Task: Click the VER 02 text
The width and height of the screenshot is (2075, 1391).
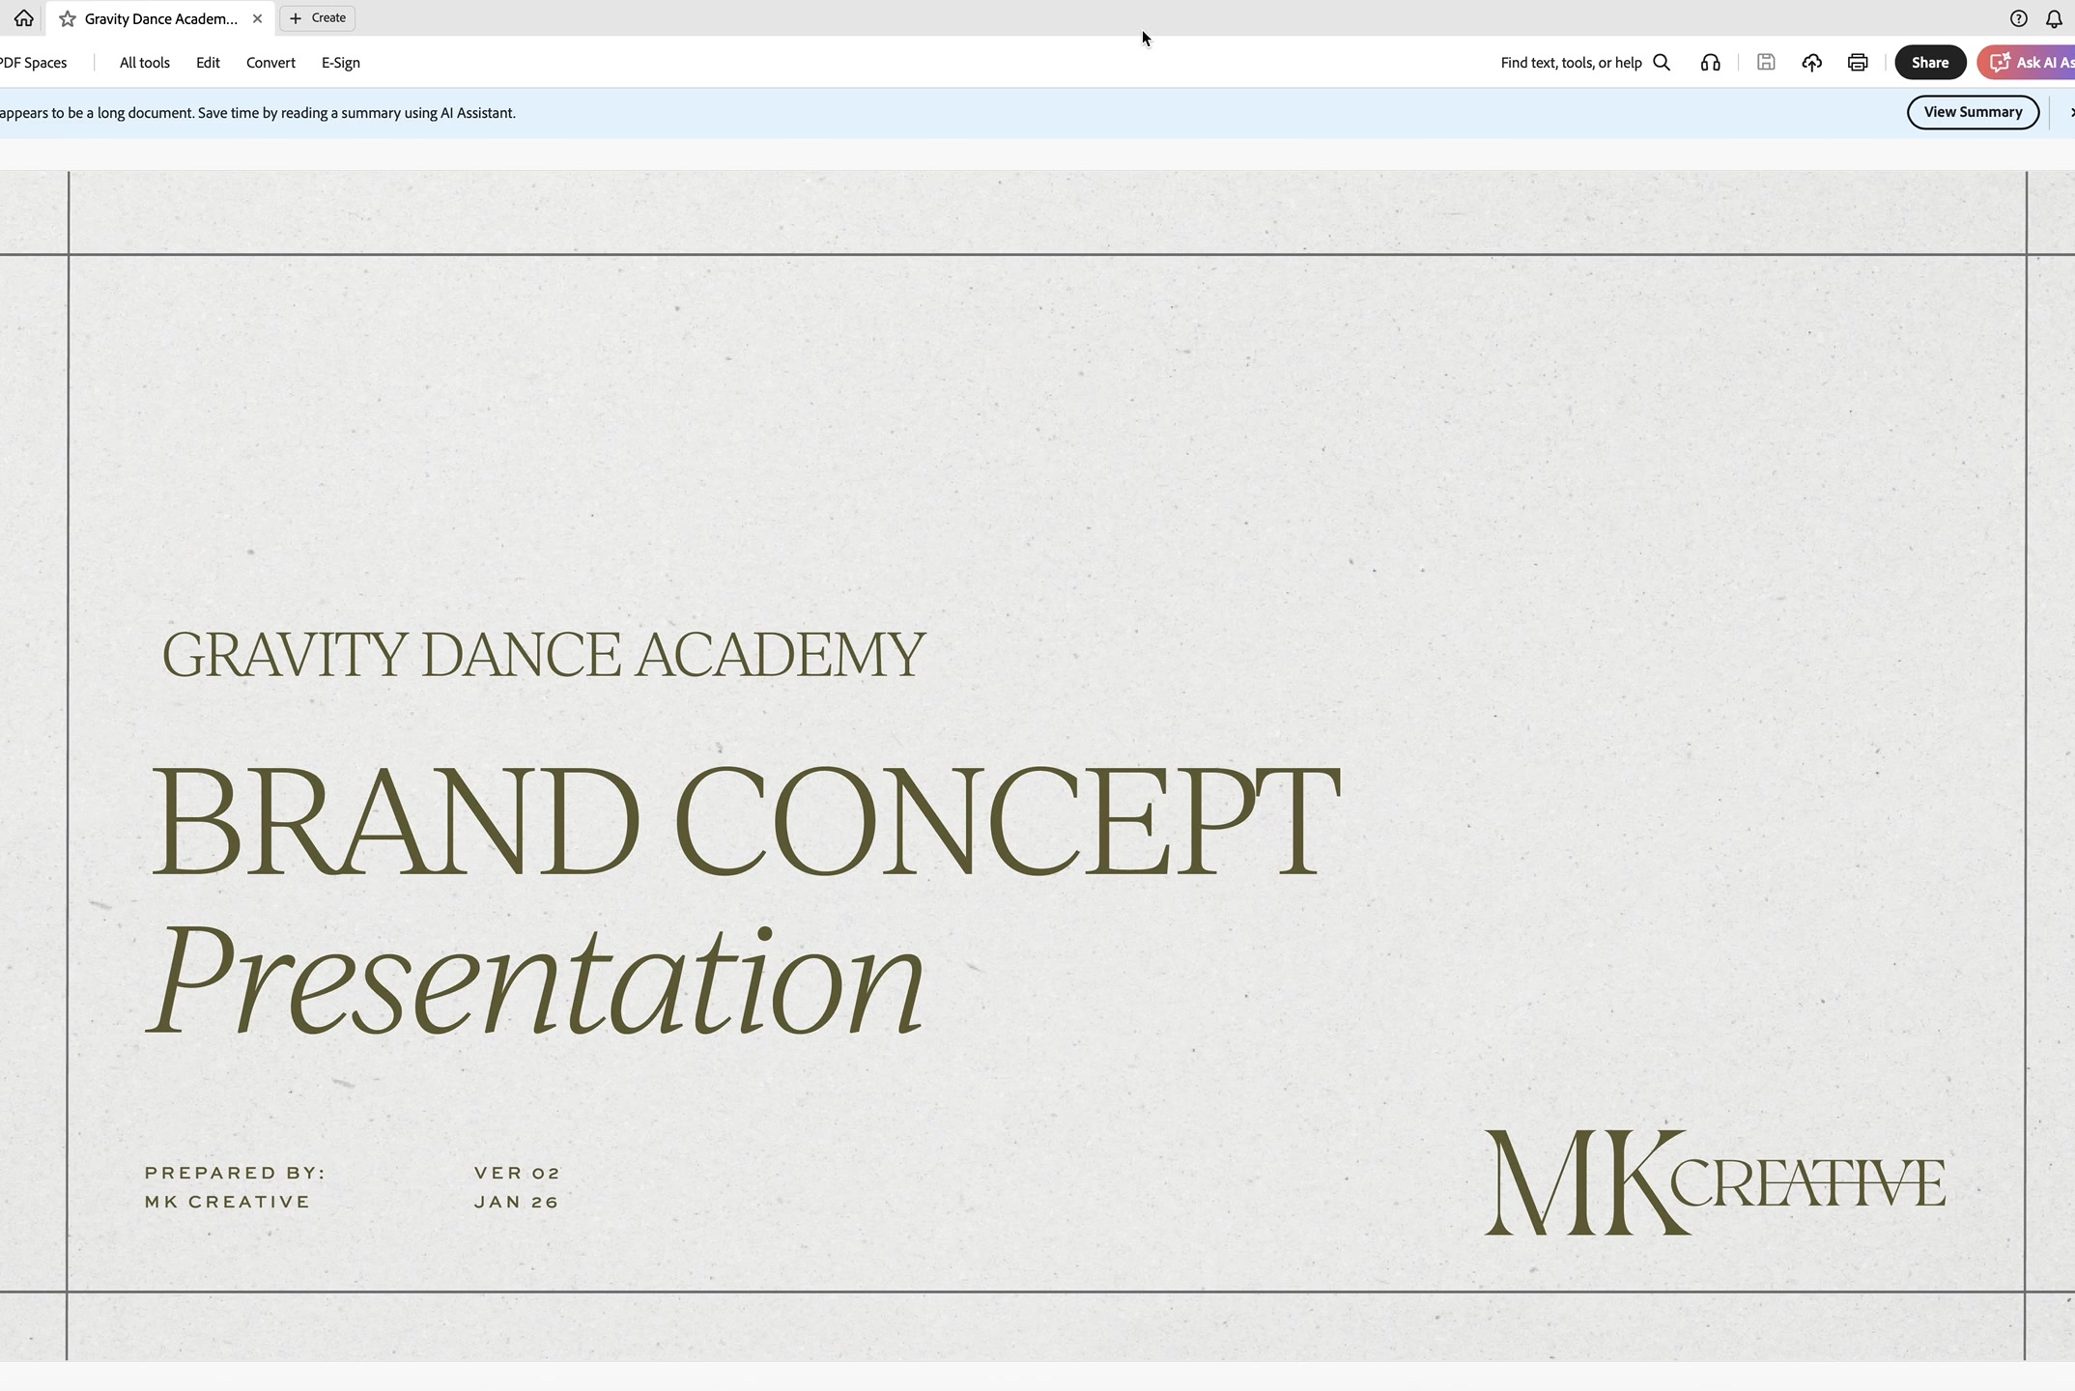Action: tap(517, 1173)
